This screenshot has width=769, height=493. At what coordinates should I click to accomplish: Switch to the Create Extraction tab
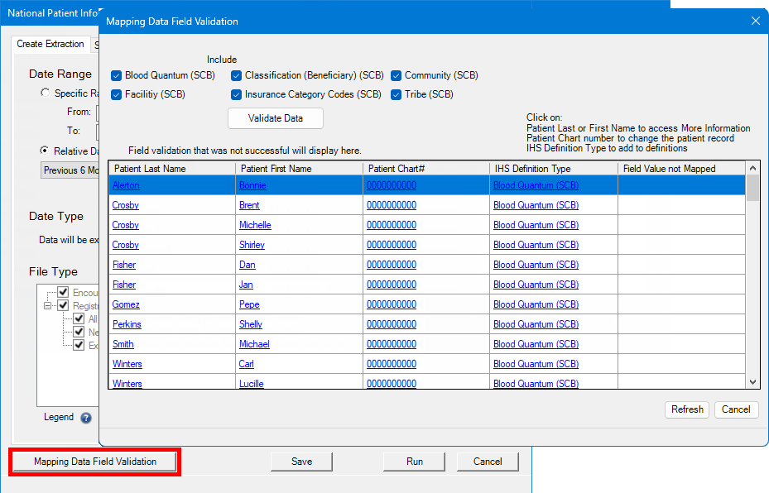50,44
